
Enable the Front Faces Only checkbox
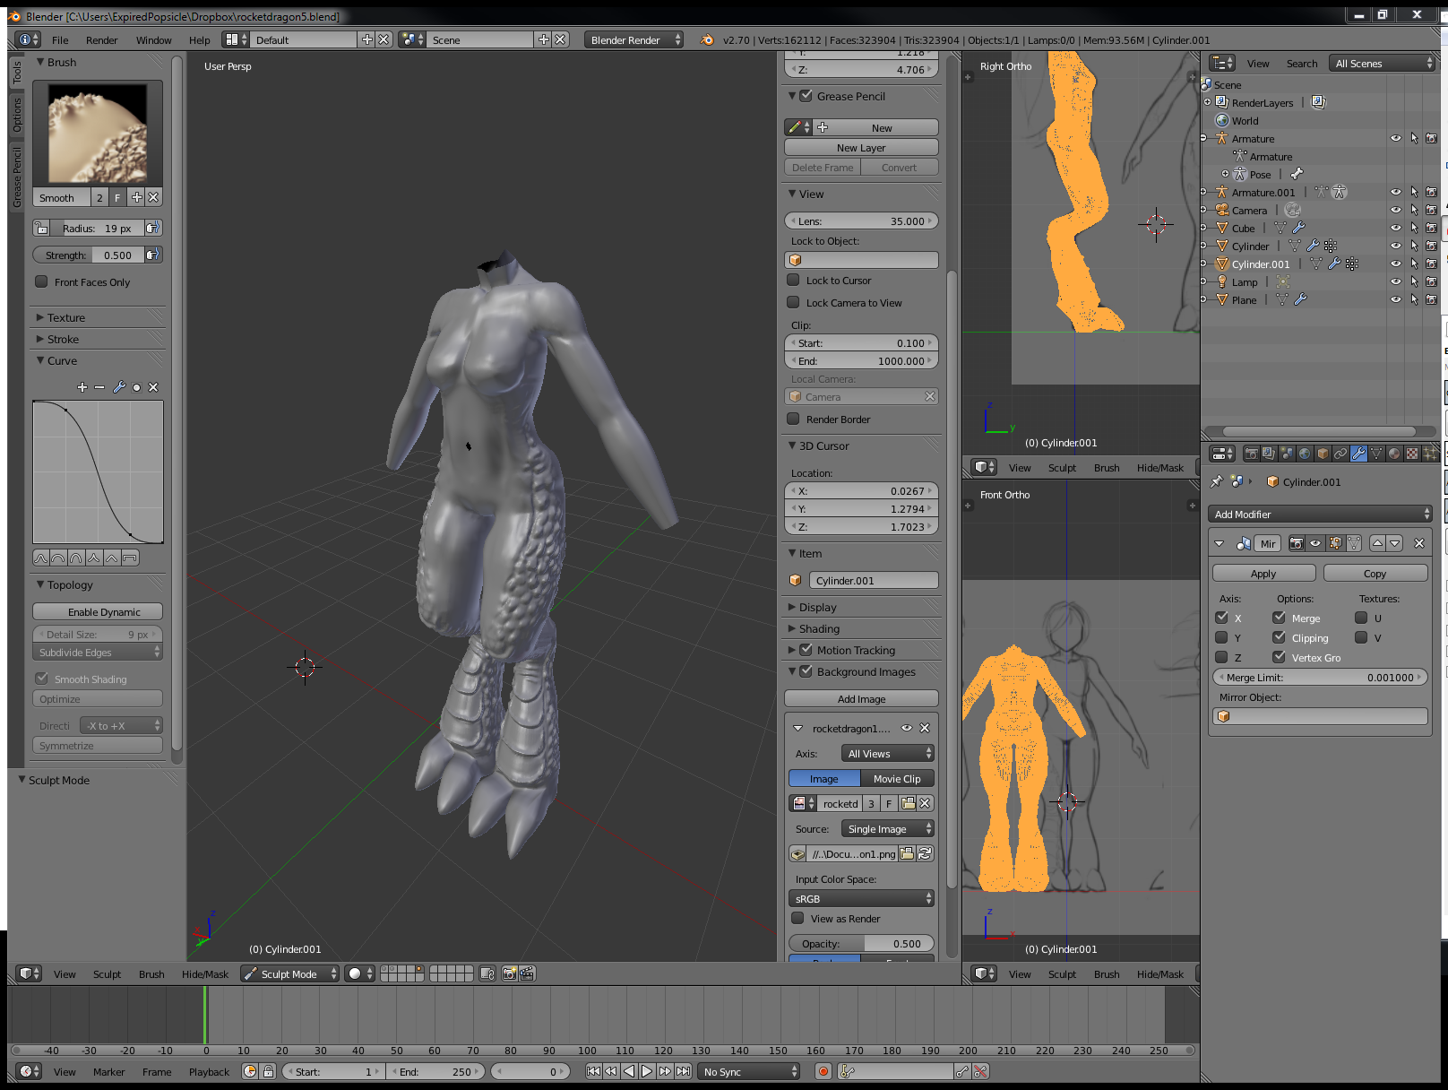click(41, 281)
